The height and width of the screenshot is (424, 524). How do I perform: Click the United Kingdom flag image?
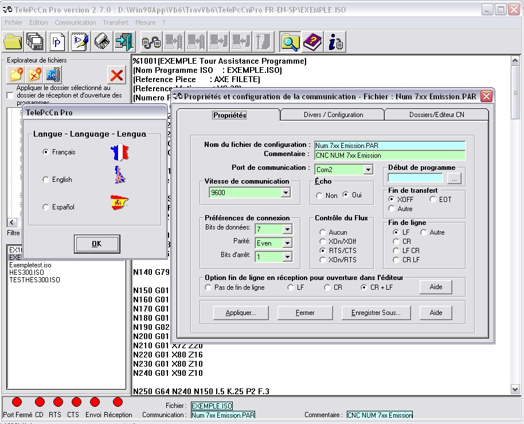coord(120,175)
